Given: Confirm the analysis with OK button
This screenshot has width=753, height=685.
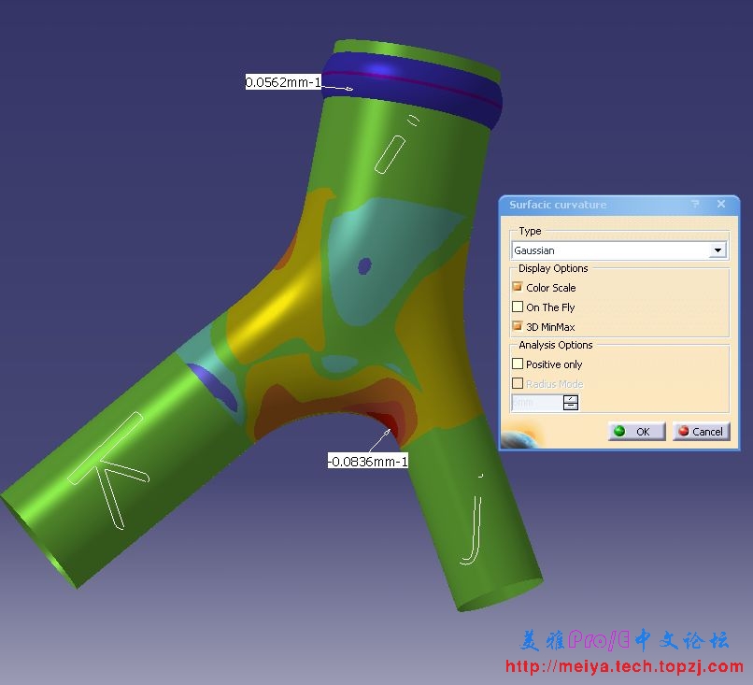Looking at the screenshot, I should pyautogui.click(x=636, y=431).
